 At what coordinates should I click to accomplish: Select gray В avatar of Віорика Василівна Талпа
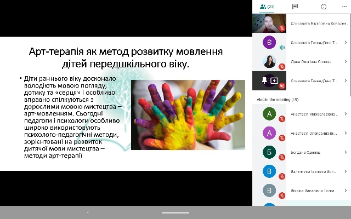point(269,191)
